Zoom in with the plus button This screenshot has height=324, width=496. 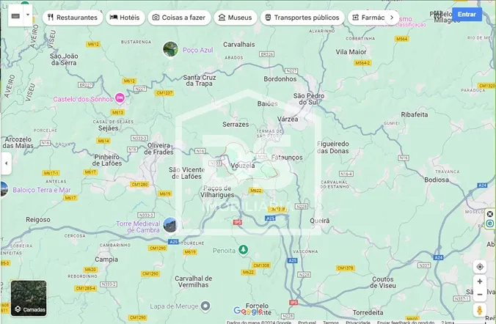480,281
